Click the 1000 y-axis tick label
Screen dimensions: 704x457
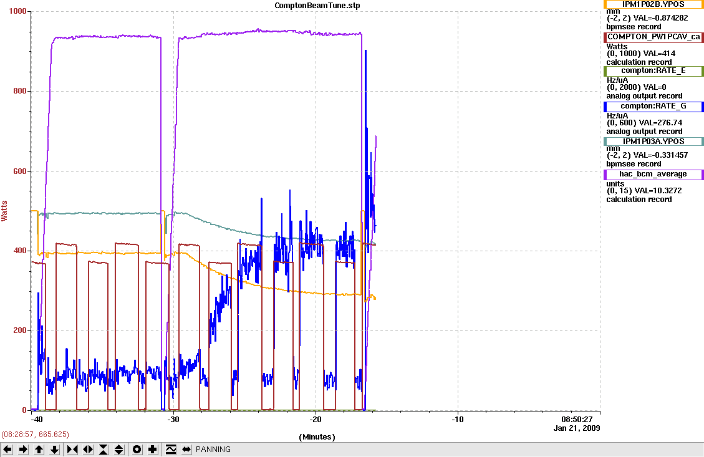(17, 11)
